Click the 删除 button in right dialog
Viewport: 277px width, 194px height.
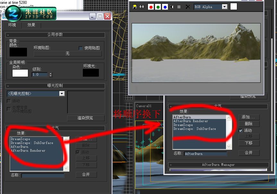[249, 124]
